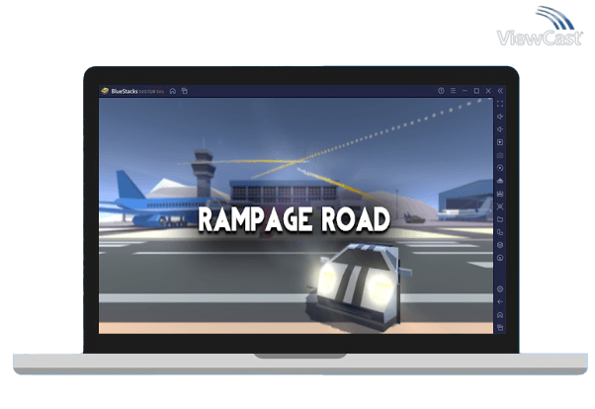Click the rotate screen sidebar icon
This screenshot has width=595, height=409.
pos(500,232)
